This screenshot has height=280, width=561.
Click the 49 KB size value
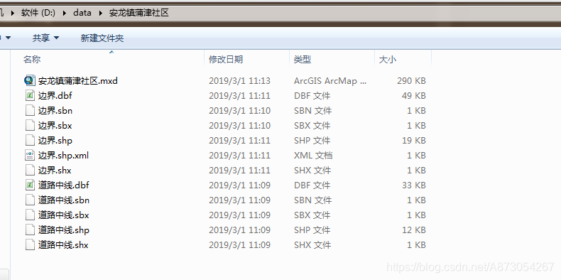(x=414, y=96)
